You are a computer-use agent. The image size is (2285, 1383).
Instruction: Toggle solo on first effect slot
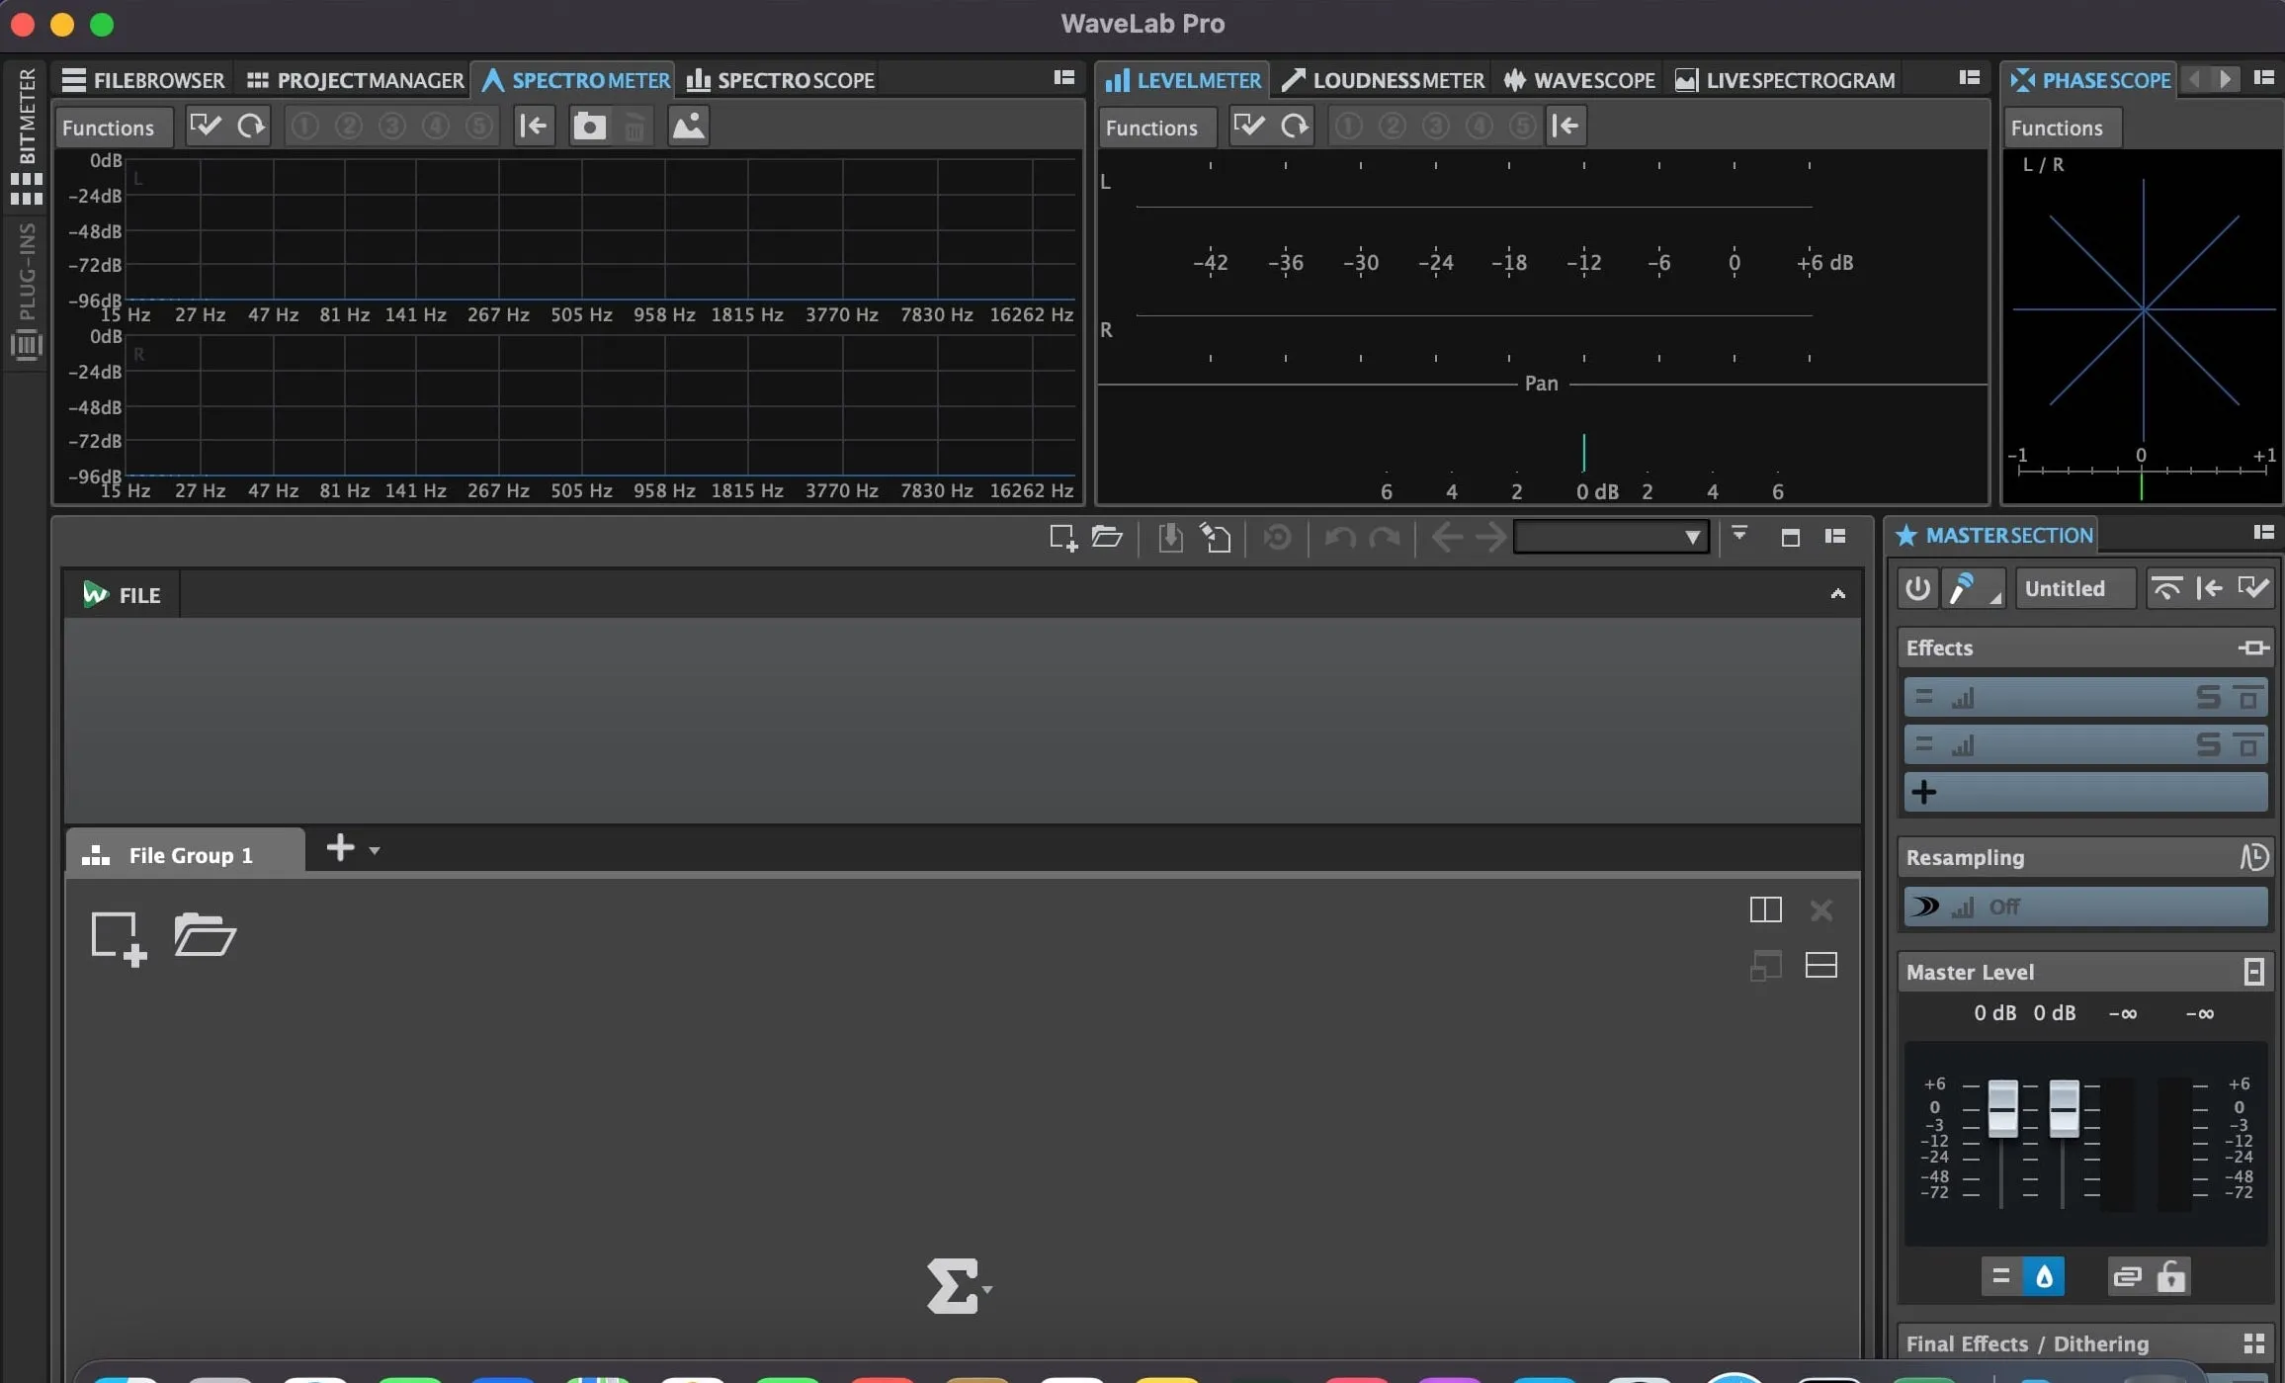pyautogui.click(x=2208, y=698)
